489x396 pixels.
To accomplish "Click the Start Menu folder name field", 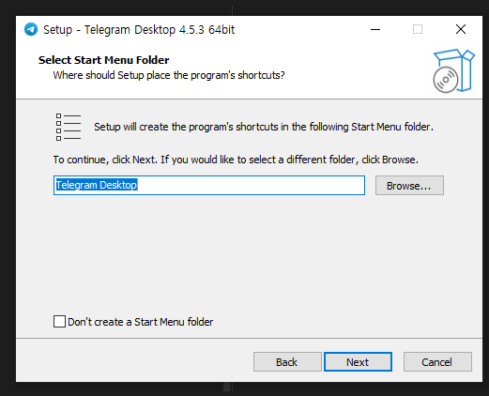I will coord(209,185).
